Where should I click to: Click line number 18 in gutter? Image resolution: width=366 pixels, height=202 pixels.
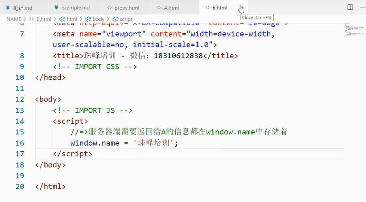pos(20,165)
